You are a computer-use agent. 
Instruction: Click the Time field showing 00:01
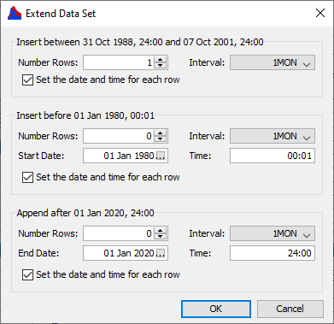point(272,156)
